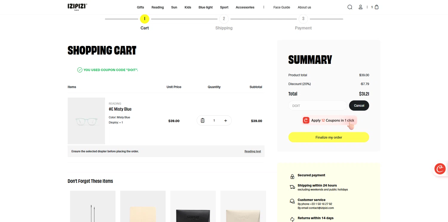
Task: Click the discount value -$7.79
Action: point(365,84)
